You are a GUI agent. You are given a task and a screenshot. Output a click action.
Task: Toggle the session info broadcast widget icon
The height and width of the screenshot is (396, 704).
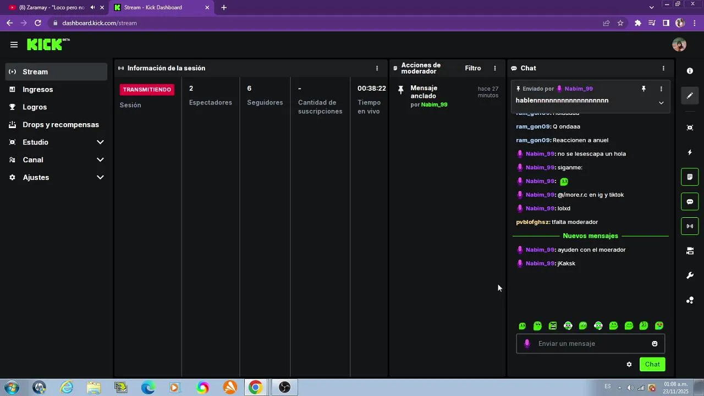click(690, 226)
